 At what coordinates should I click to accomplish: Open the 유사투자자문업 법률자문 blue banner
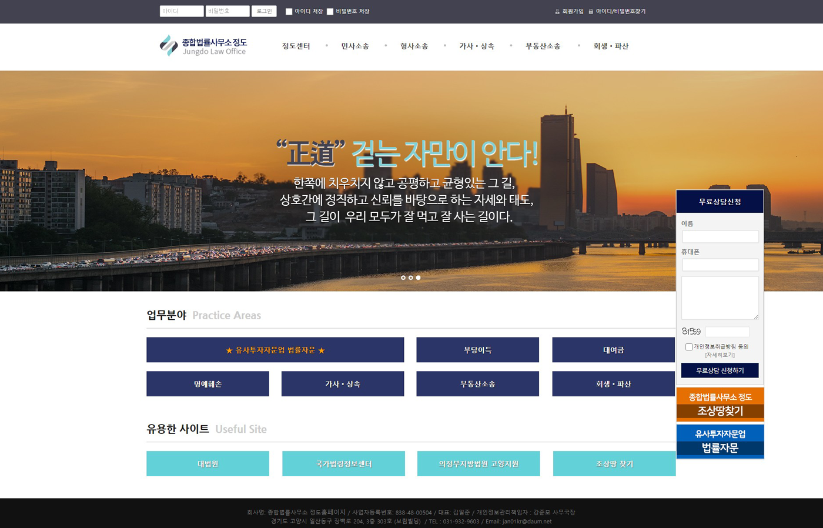pyautogui.click(x=720, y=441)
